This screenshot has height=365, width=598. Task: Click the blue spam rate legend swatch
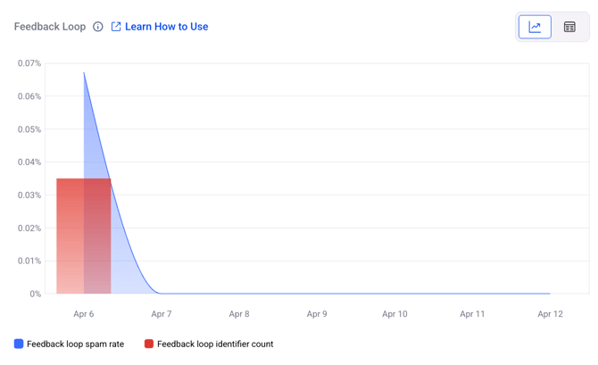coord(19,344)
